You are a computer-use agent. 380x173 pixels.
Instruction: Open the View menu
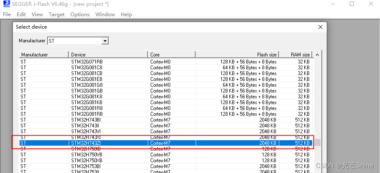pos(37,15)
